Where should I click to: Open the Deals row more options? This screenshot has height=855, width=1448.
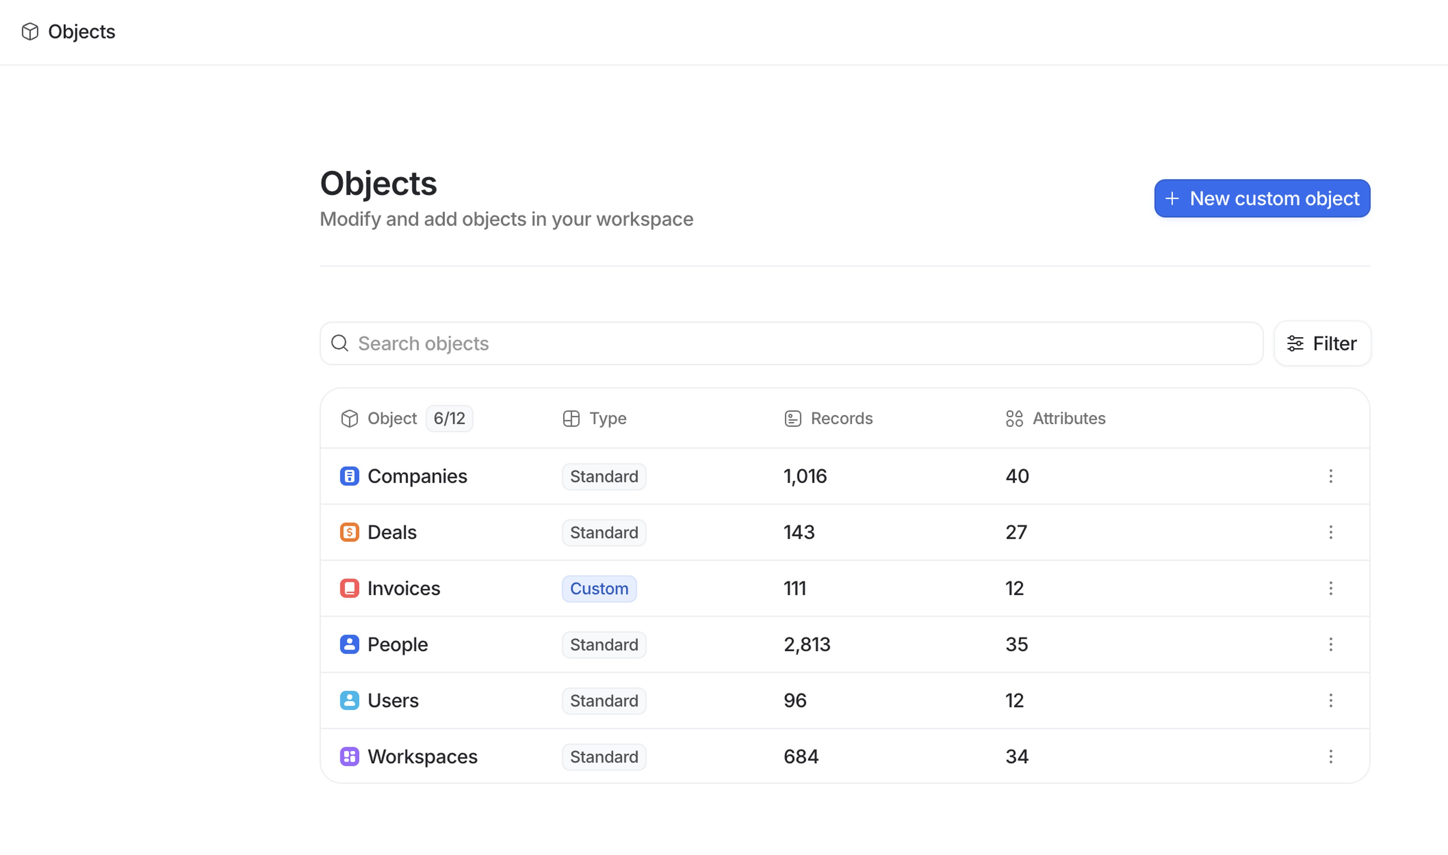(1330, 532)
